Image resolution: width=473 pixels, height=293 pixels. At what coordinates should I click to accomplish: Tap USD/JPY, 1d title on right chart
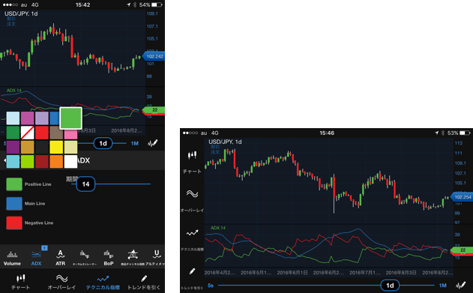(x=225, y=142)
